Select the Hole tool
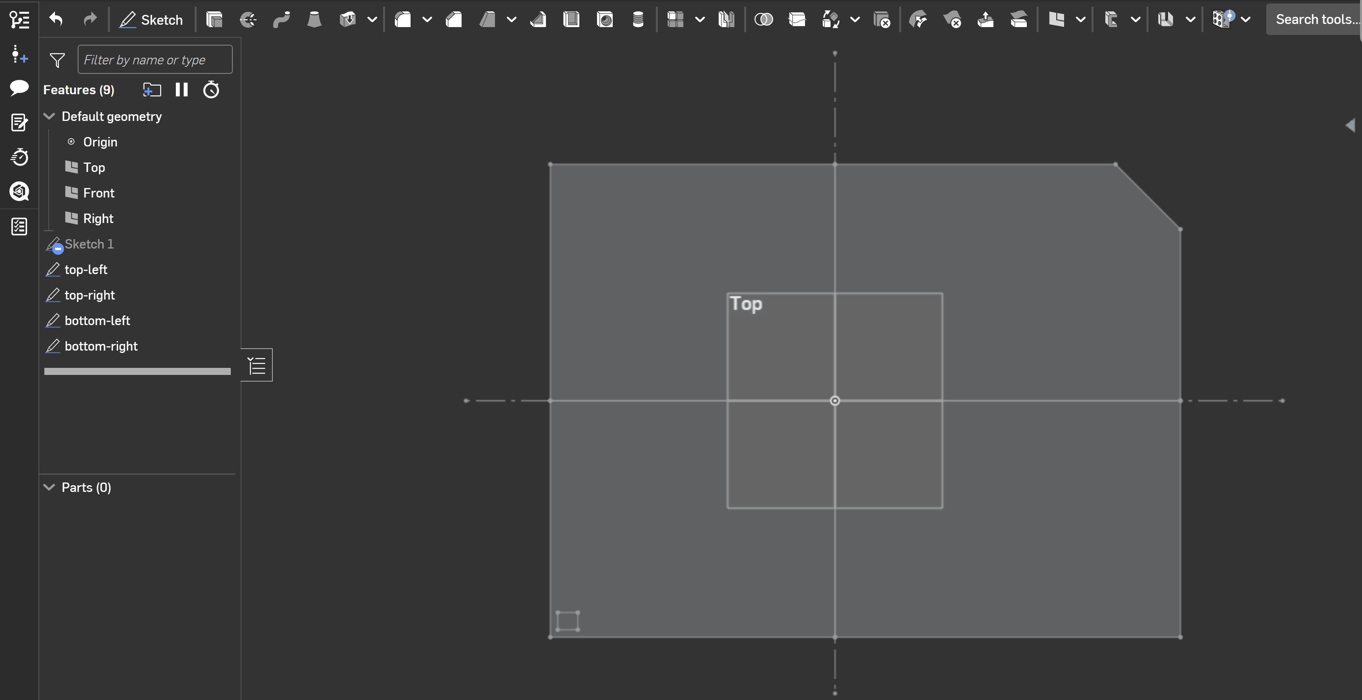The width and height of the screenshot is (1362, 700). click(604, 20)
